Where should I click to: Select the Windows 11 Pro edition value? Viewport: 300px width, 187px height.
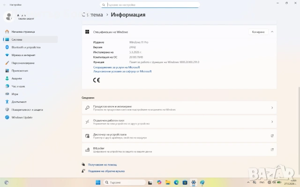coord(139,42)
